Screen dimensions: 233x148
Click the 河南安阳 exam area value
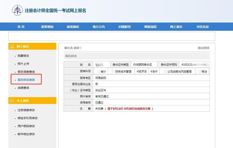click(x=101, y=78)
